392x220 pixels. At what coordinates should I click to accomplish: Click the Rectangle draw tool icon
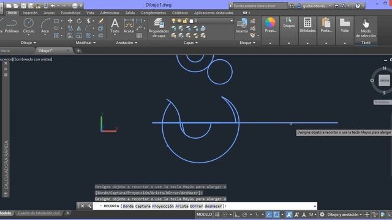click(56, 21)
